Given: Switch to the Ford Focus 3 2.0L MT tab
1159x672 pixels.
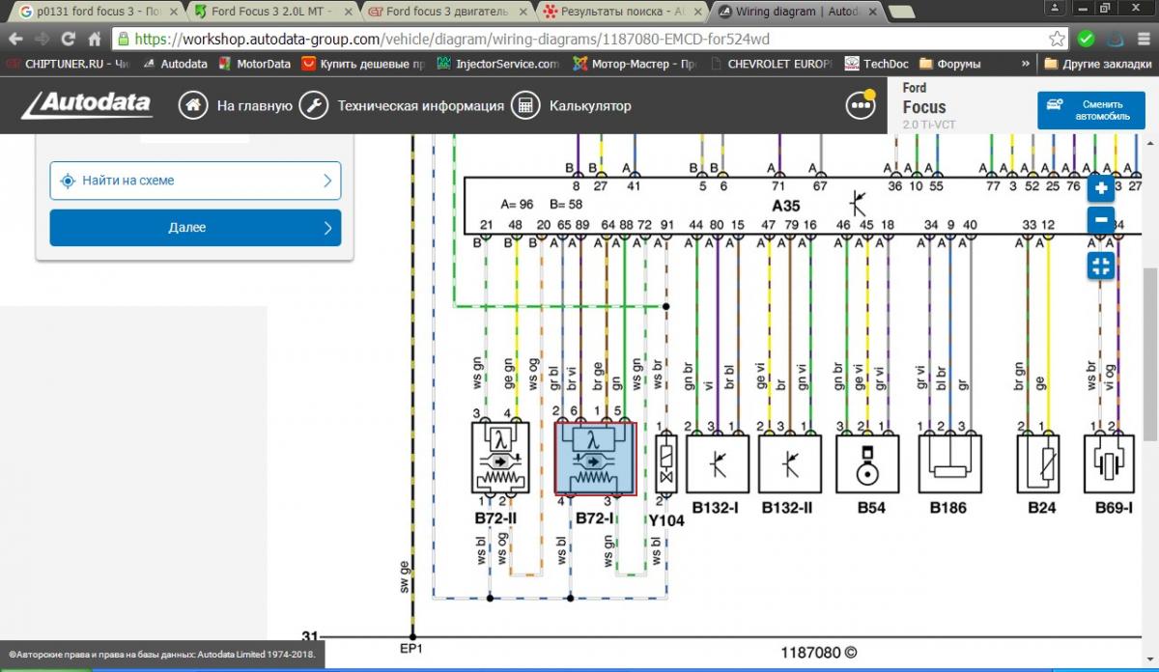Looking at the screenshot, I should point(270,12).
